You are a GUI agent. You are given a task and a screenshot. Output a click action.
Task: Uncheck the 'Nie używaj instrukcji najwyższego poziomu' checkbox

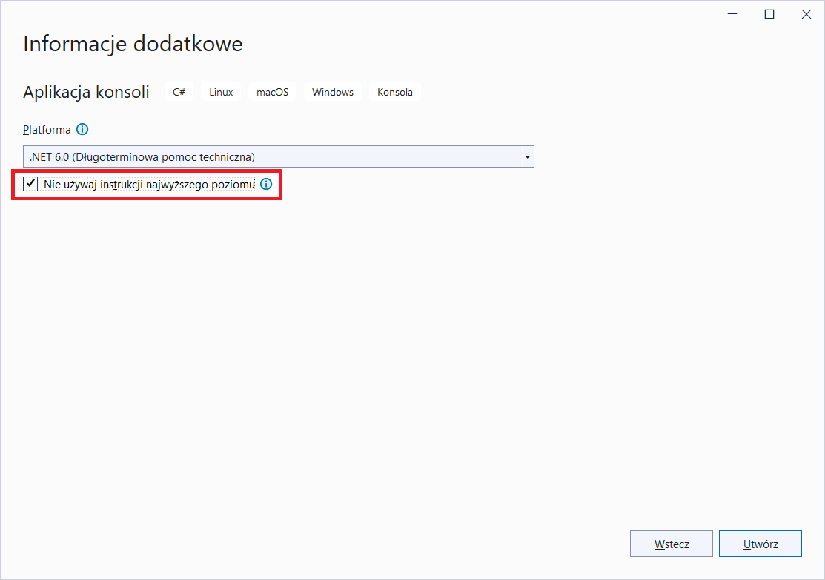30,184
